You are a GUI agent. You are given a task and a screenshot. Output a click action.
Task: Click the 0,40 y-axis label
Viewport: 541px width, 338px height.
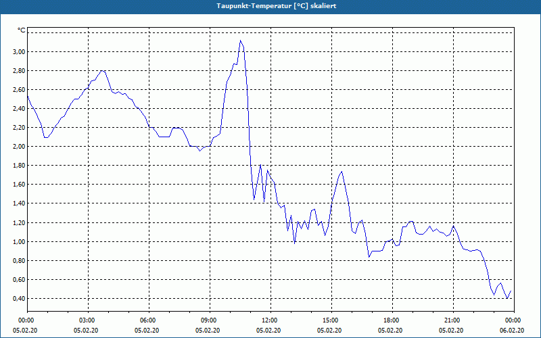pyautogui.click(x=19, y=299)
